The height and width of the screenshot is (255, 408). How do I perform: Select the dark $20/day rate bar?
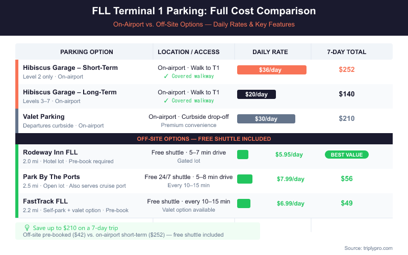coord(256,94)
